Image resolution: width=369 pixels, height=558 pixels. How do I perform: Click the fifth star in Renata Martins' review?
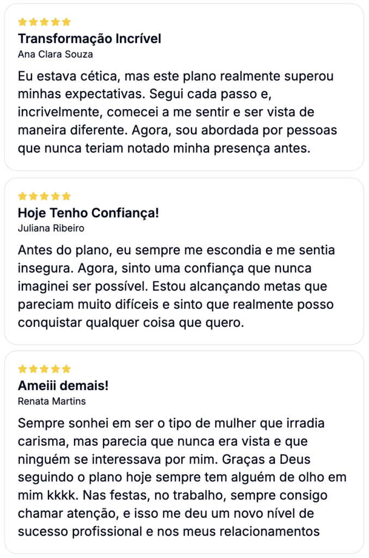tap(66, 369)
